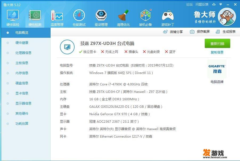Click the 无线上网 status item

[109, 52]
